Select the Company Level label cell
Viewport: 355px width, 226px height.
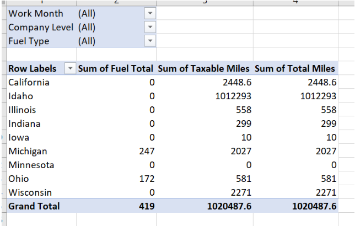tap(41, 28)
